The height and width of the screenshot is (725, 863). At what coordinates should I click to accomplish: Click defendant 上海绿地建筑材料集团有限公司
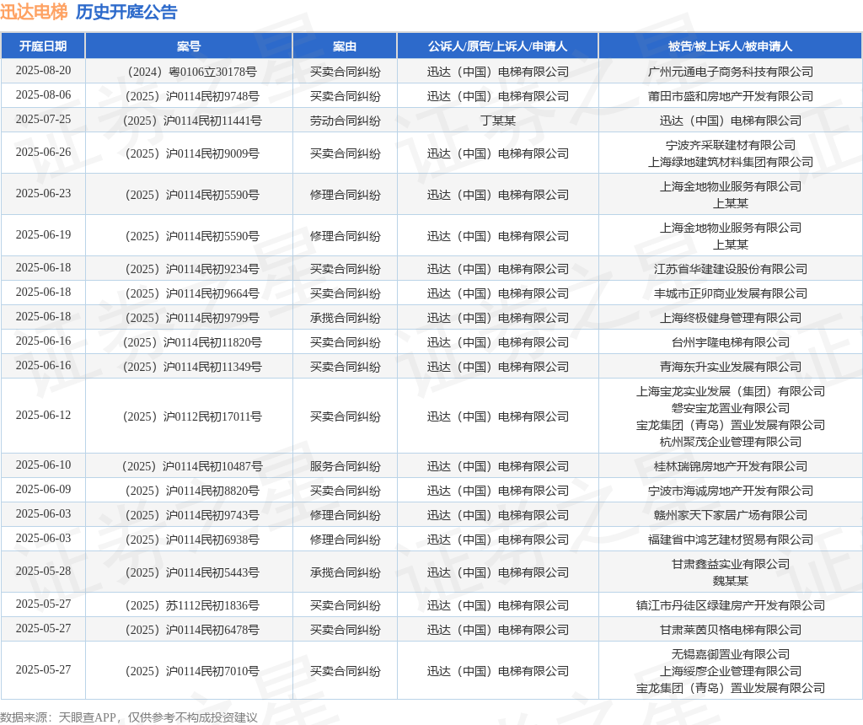(x=731, y=162)
